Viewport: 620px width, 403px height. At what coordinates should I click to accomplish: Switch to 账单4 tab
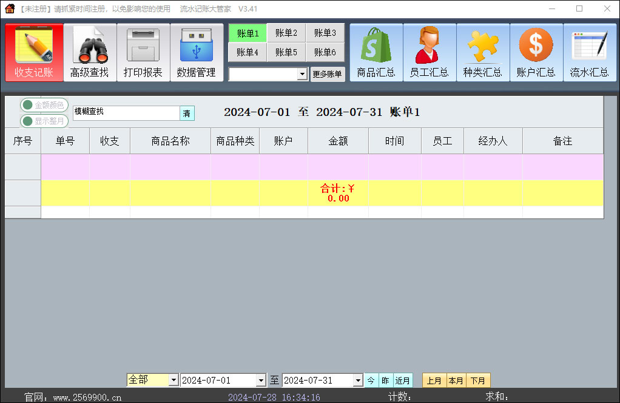[248, 52]
